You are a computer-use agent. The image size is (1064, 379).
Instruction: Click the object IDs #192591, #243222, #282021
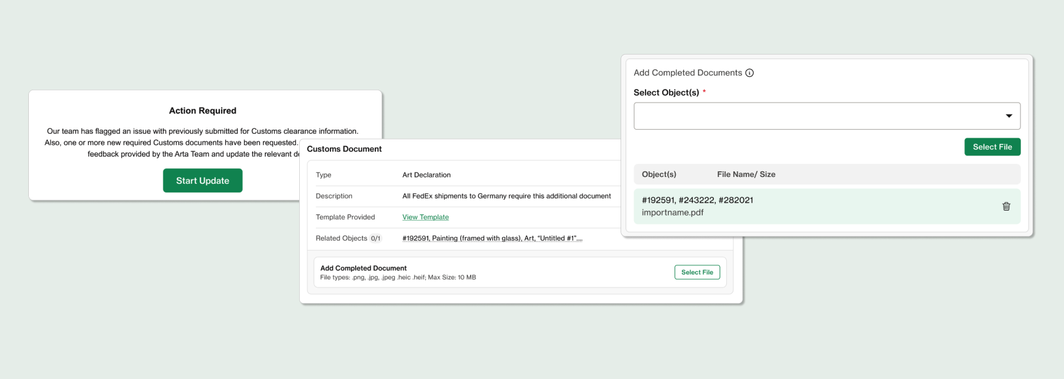point(697,200)
